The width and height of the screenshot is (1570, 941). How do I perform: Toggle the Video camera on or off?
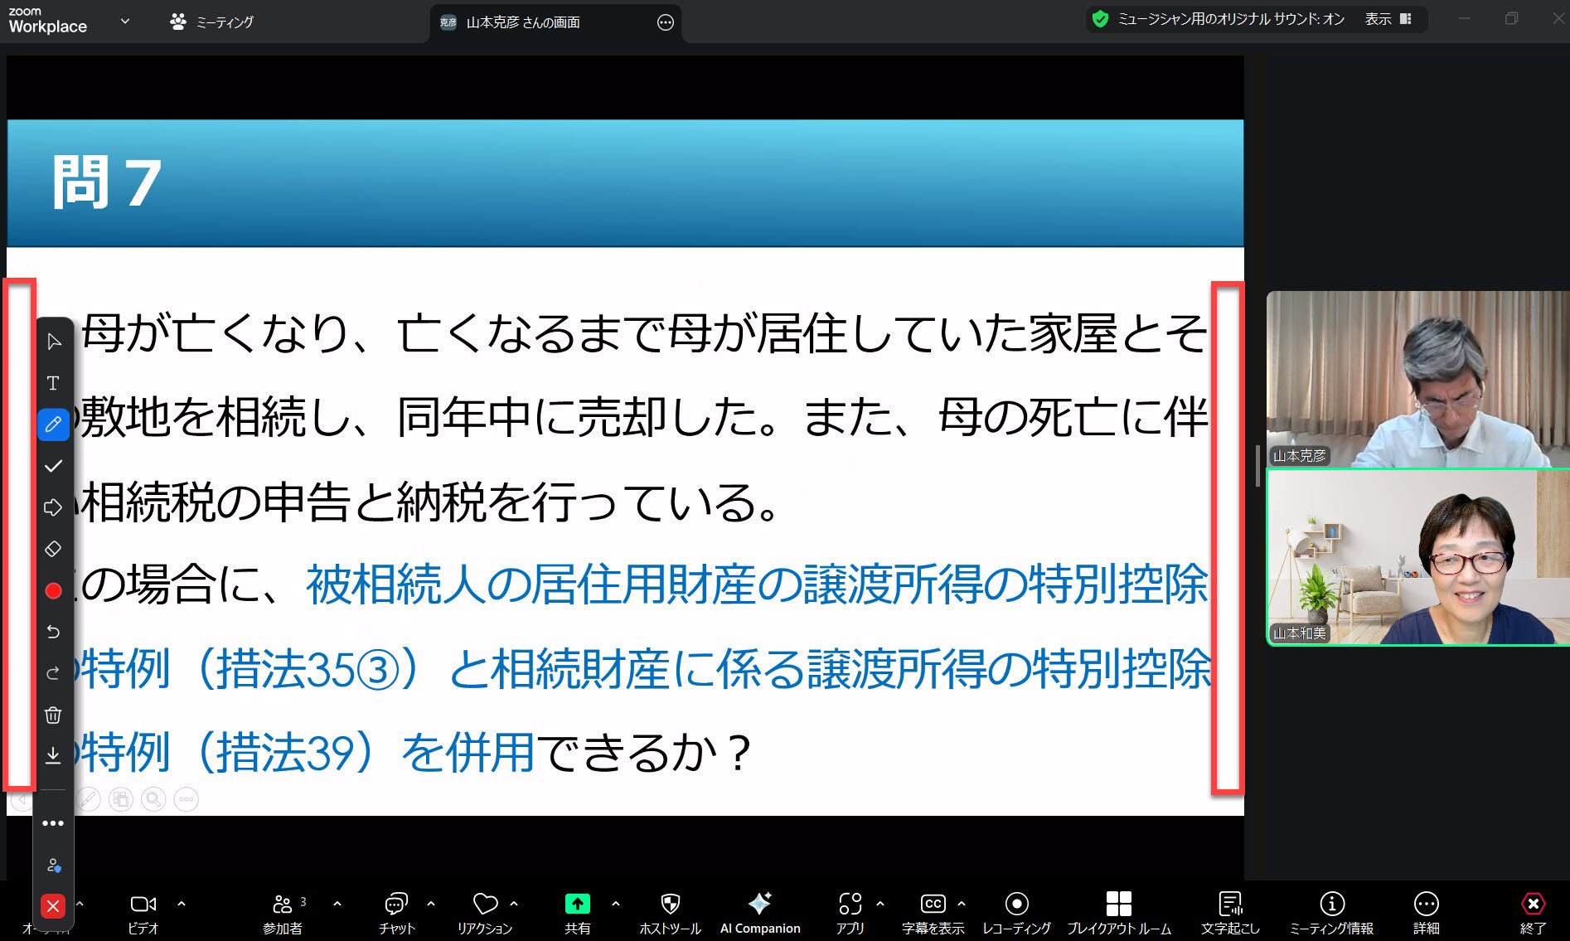(x=143, y=912)
